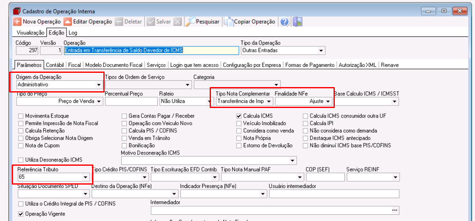This screenshot has width=475, height=221.
Task: Open the Referência Tributo dropdown
Action: [x=85, y=177]
